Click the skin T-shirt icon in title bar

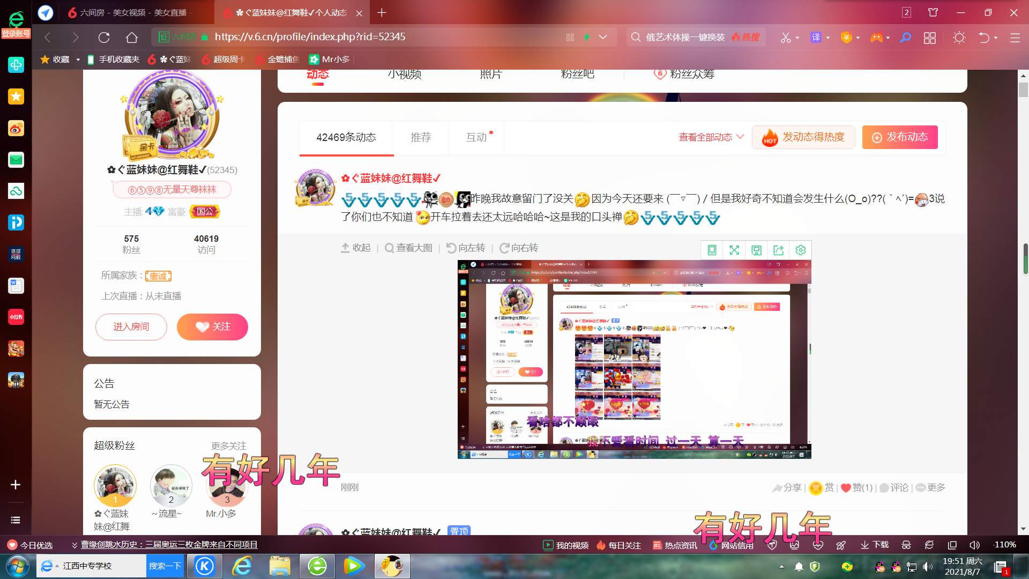click(x=933, y=12)
